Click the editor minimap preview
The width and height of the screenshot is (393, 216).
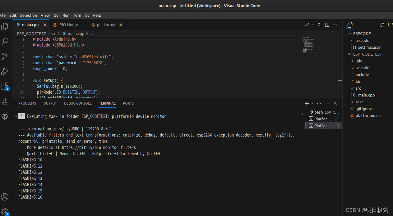click(x=310, y=45)
